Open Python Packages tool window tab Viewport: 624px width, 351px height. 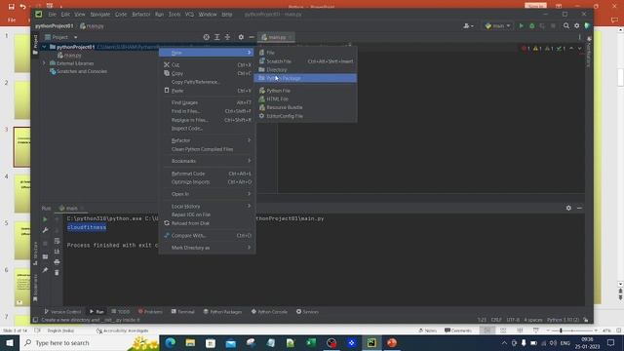pos(223,312)
